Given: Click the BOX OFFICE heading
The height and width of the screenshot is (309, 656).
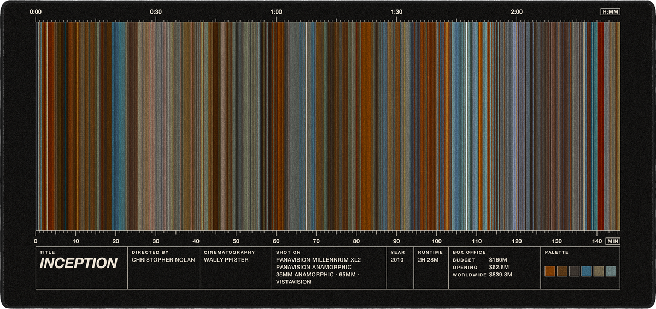Looking at the screenshot, I should pos(469,252).
